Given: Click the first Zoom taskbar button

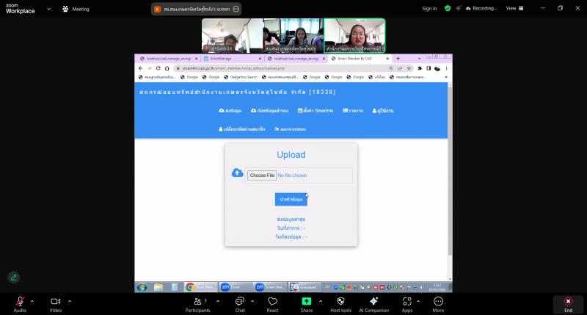Looking at the screenshot, I should (236, 287).
